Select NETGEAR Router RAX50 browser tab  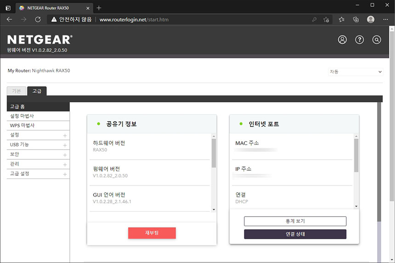click(54, 8)
